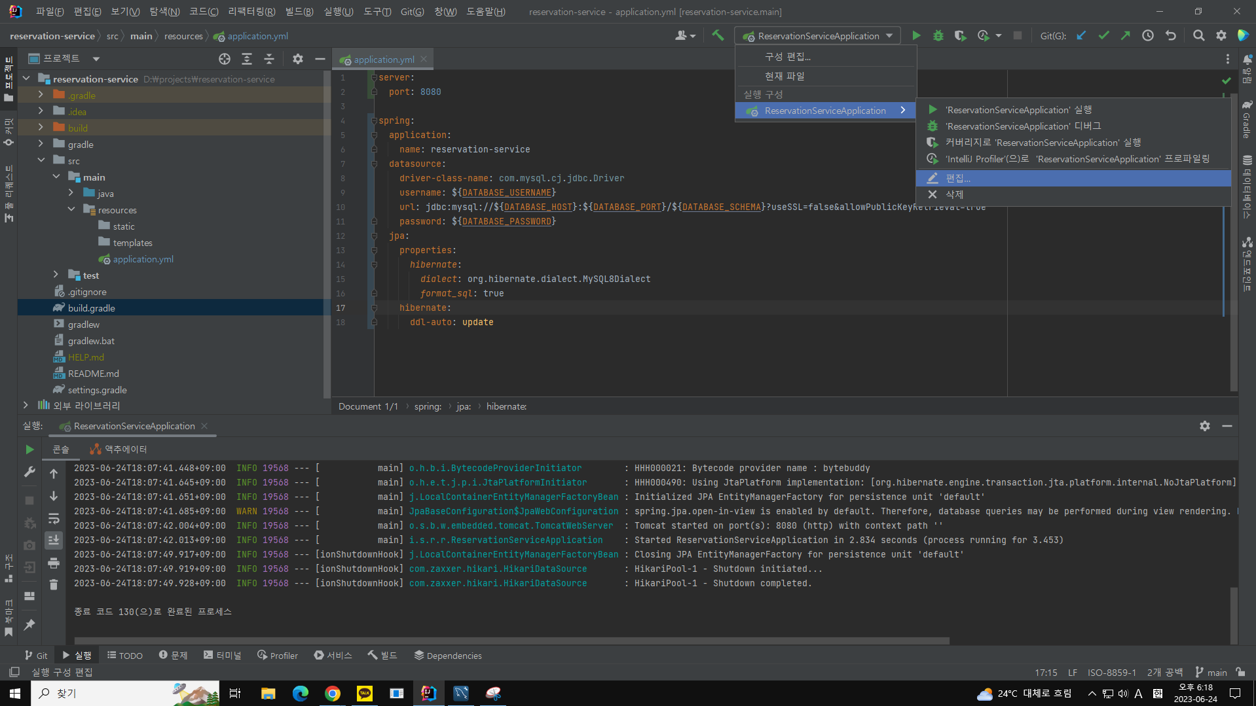Open Chrome from the taskbar
The height and width of the screenshot is (706, 1256).
(x=333, y=693)
